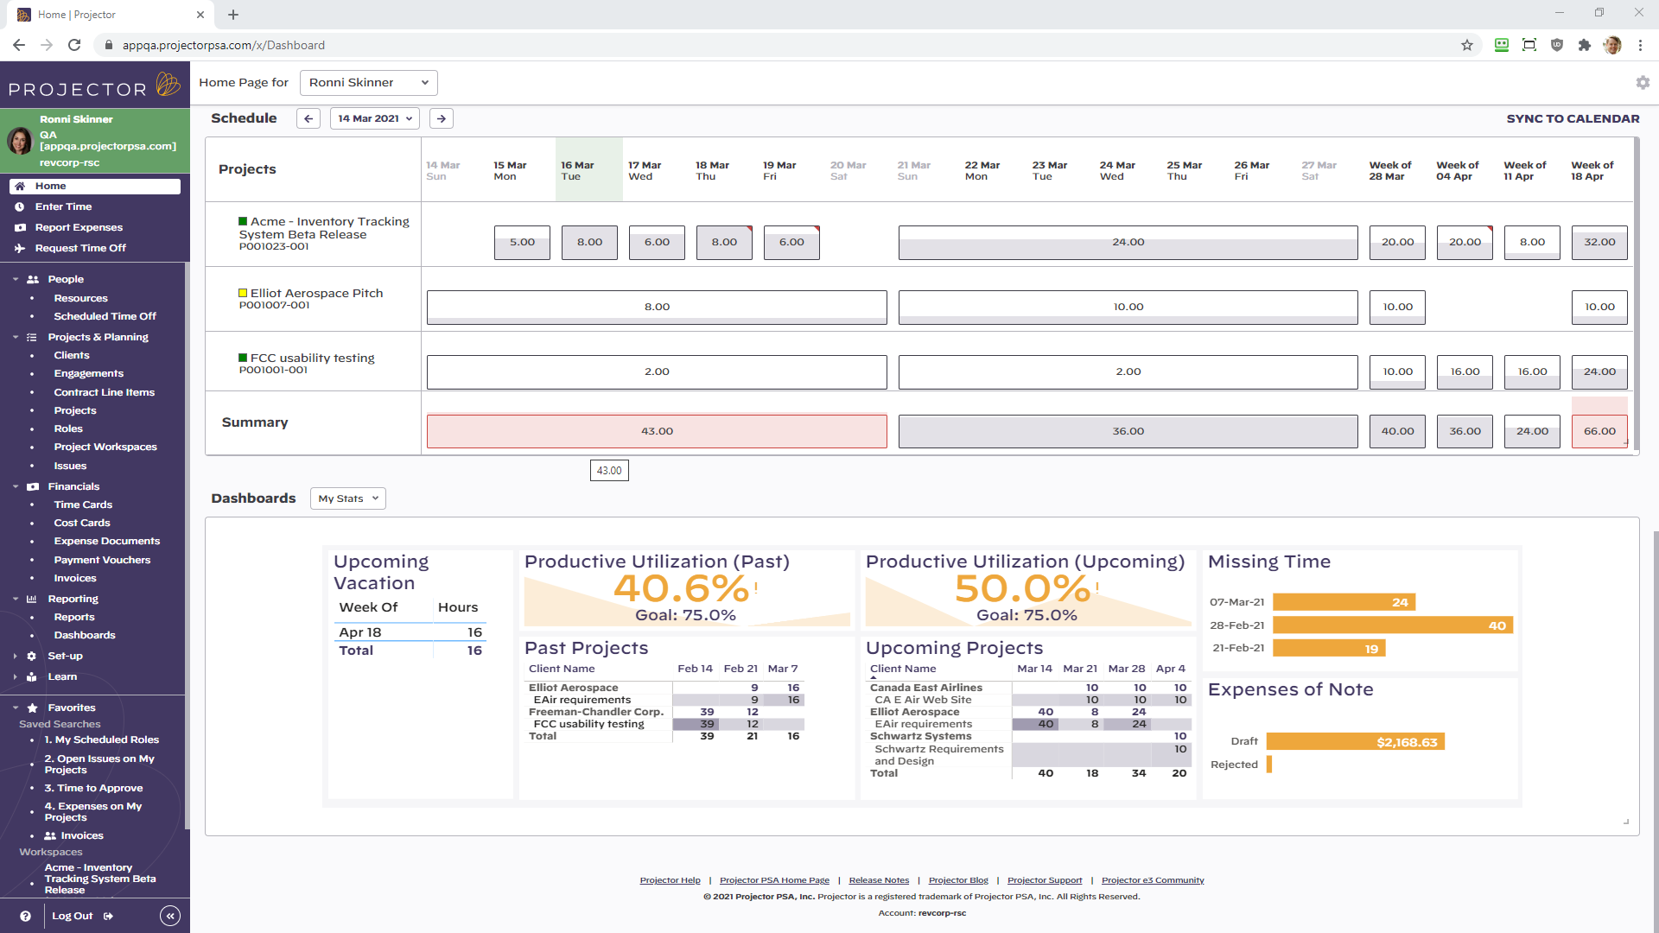Open the Release Notes footer link
1659x933 pixels.
879,880
